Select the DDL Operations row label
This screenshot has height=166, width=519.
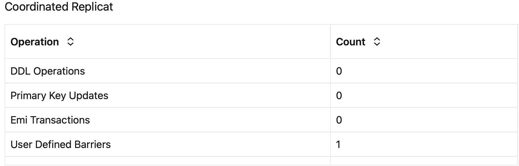click(47, 71)
